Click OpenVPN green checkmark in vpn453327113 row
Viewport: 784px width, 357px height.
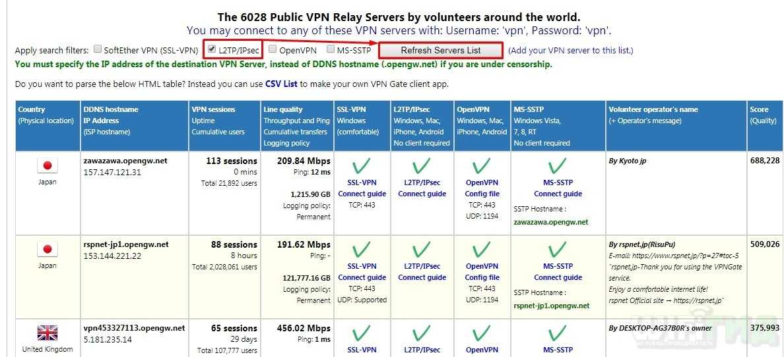(x=482, y=333)
